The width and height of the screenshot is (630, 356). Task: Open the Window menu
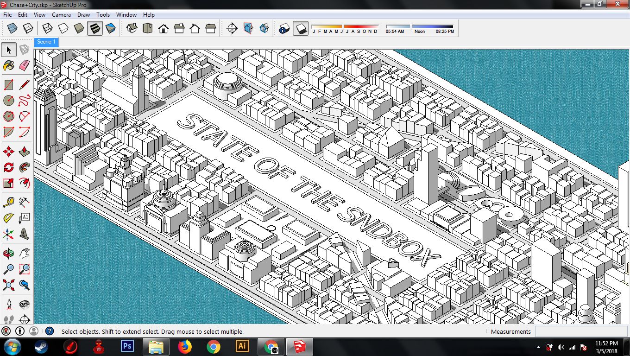click(126, 15)
